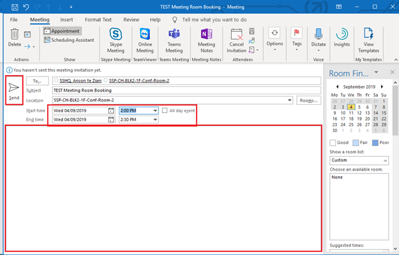Open the end time 2:30 PM dropdown
This screenshot has height=255, width=399.
[155, 120]
